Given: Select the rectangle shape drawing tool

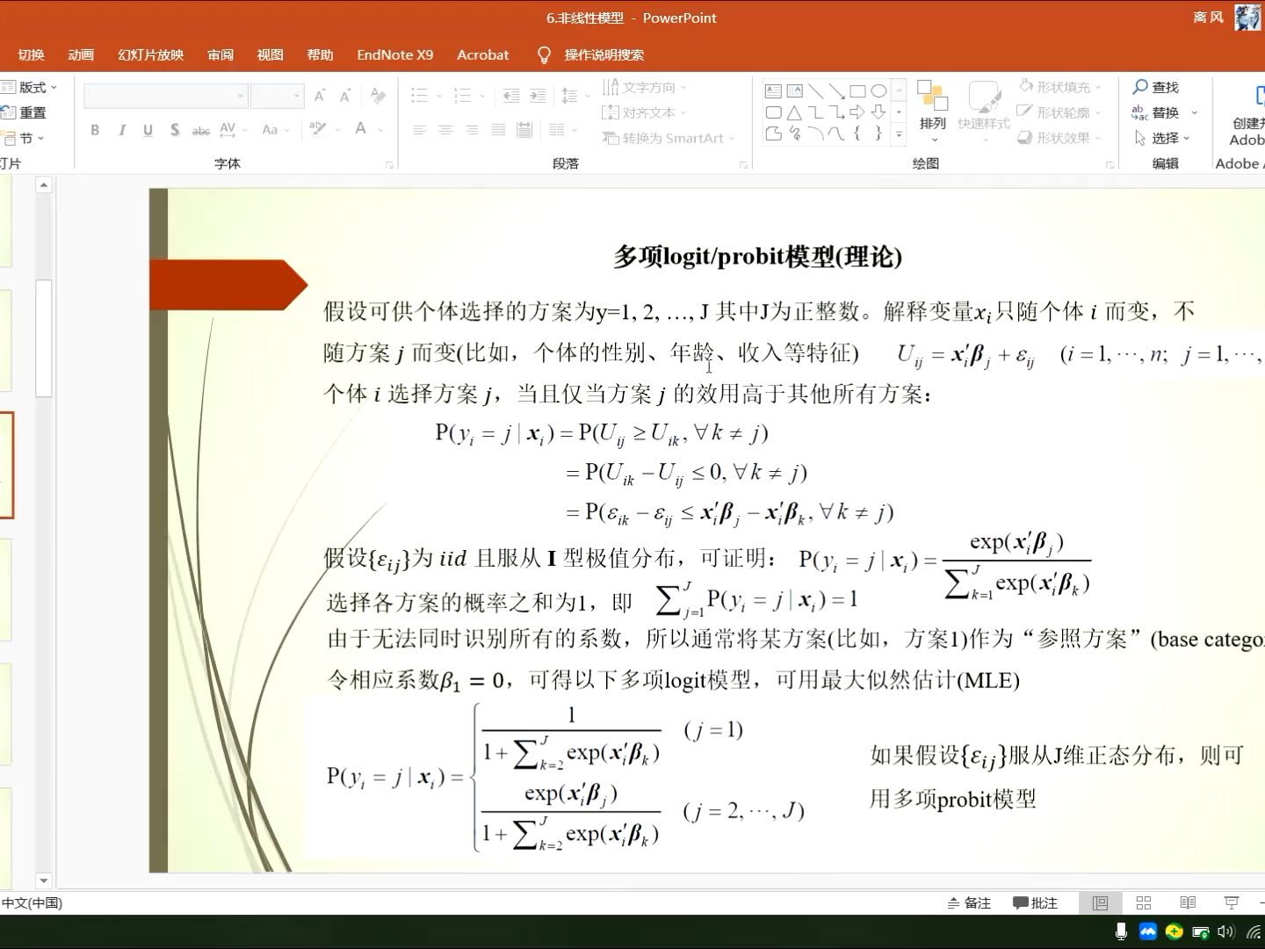Looking at the screenshot, I should click(x=858, y=90).
